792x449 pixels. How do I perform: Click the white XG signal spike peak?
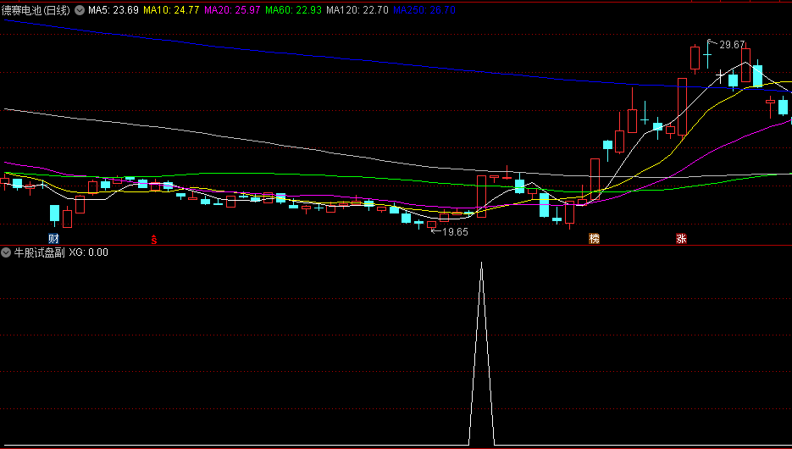pos(481,263)
